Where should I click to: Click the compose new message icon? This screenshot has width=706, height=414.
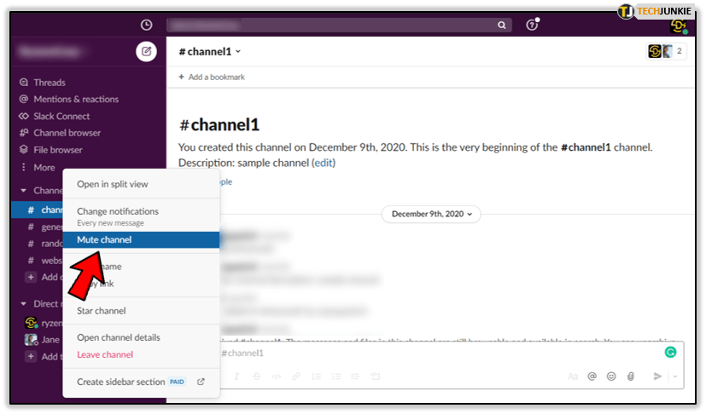146,51
